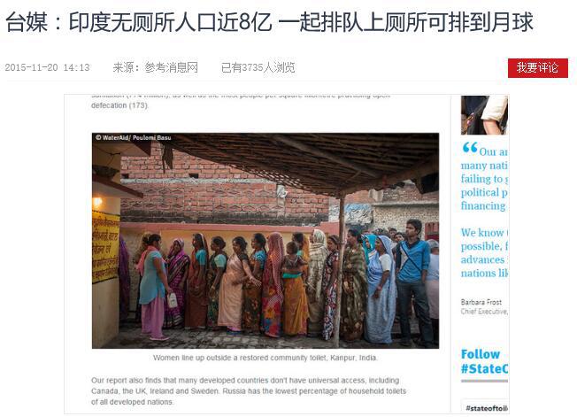Click the blue quote text starting 'Our'
This screenshot has width=577, height=417.
coord(484,179)
